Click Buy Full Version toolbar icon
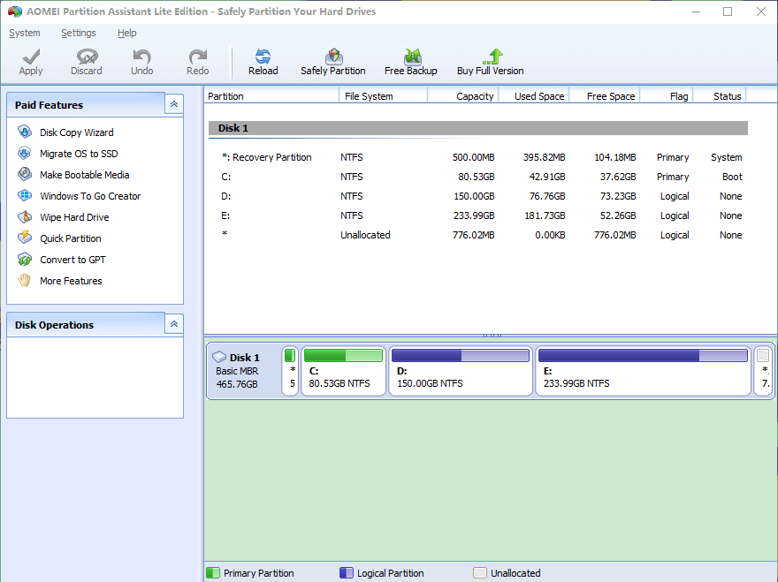The height and width of the screenshot is (582, 778). [x=492, y=56]
